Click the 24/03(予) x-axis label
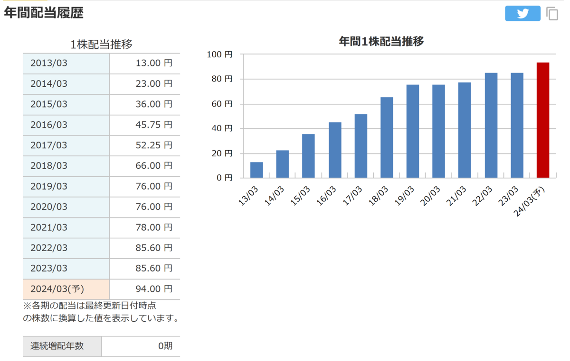This screenshot has height=361, width=570. click(x=530, y=201)
